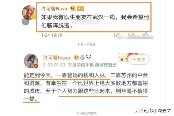Open the top commenter's avatar photo
174x116 pixels.
[x=29, y=12]
